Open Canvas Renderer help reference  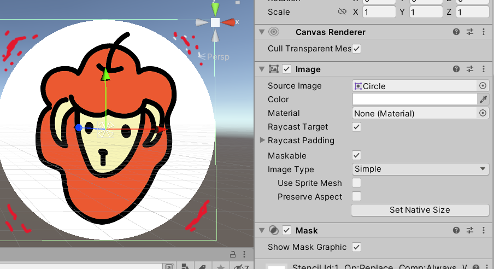coord(456,32)
